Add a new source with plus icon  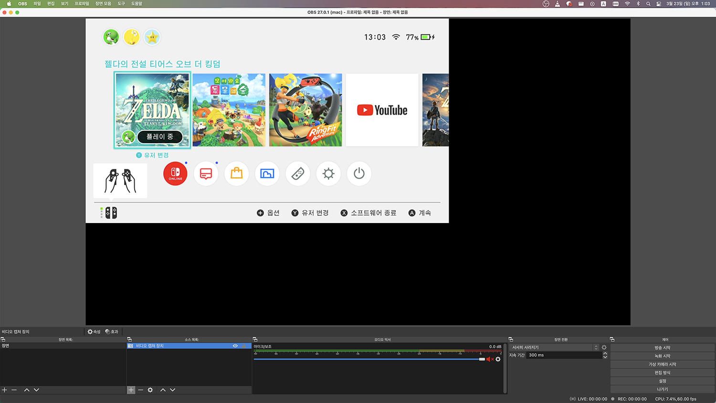pos(131,390)
